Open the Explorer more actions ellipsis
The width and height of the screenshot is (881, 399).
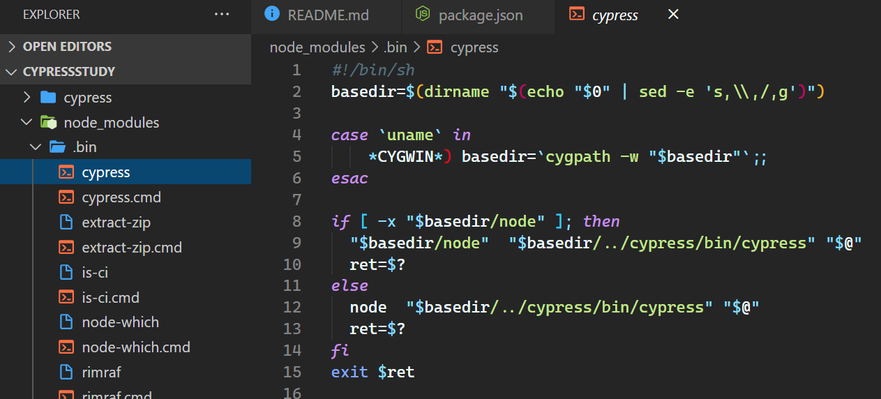222,14
